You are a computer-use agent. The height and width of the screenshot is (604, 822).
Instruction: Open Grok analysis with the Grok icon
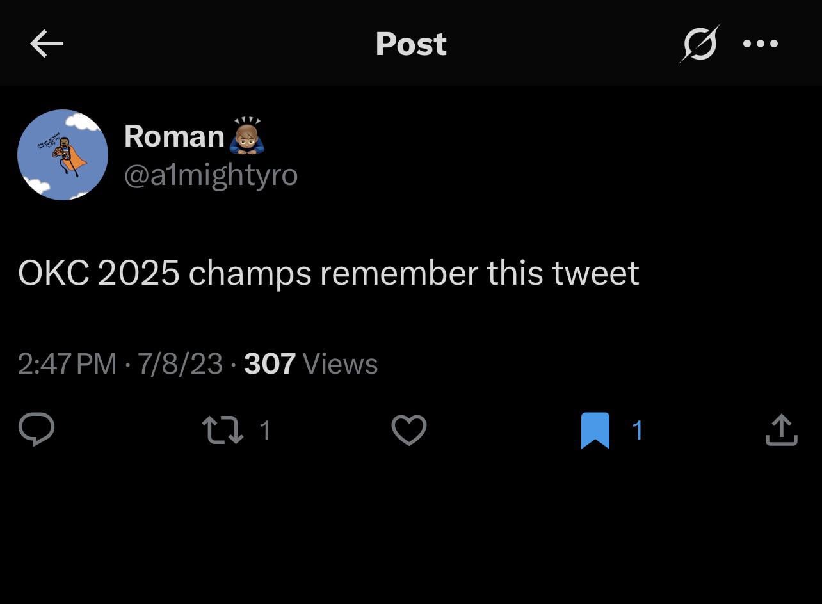[x=698, y=43]
